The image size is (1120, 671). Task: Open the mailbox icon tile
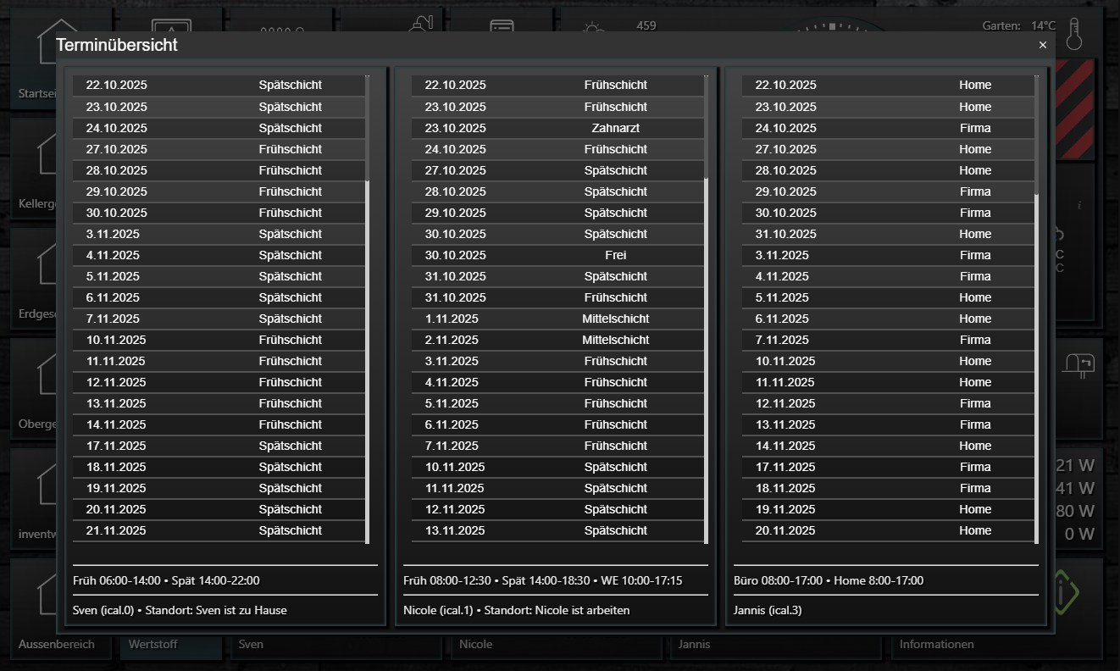pyautogui.click(x=1078, y=364)
